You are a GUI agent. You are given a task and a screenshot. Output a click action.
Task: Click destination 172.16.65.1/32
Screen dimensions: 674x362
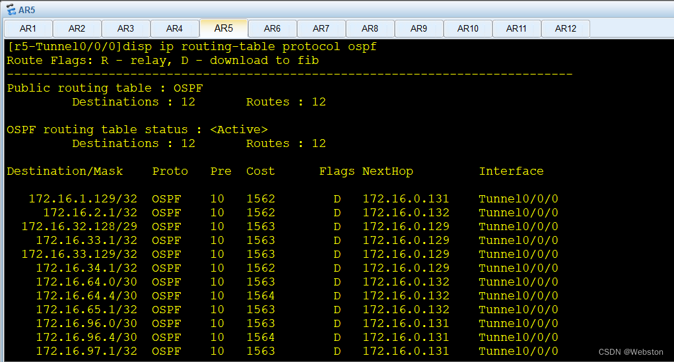[86, 310]
